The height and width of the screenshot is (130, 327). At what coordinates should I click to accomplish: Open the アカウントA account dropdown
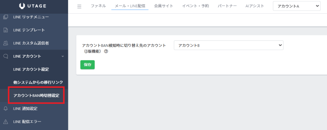[x=296, y=6]
